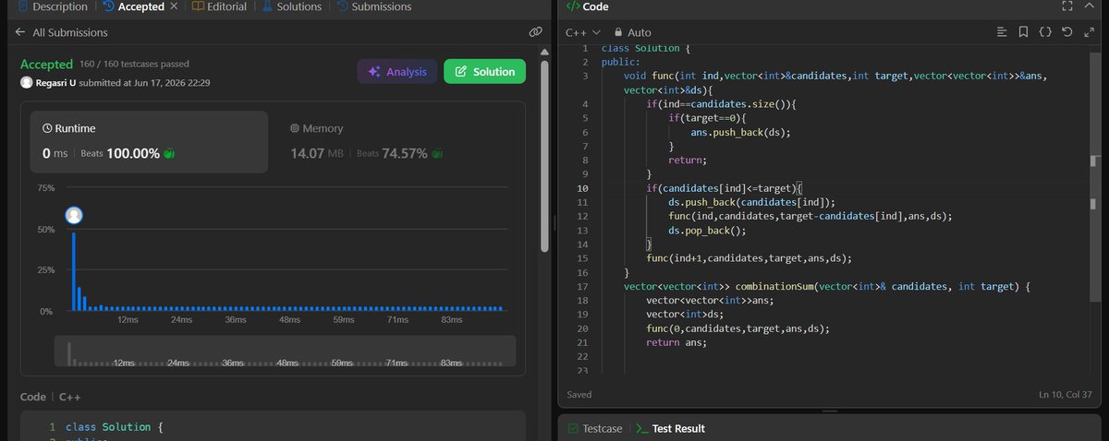Viewport: 1109px width, 441px height.
Task: Open Regasri U user profile
Action: pos(55,82)
